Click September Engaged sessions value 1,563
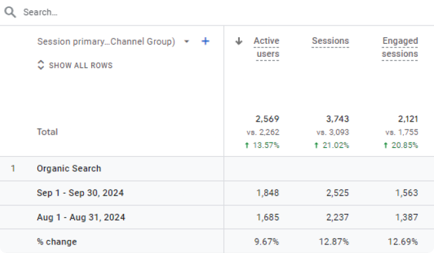Viewport: 434px width, 253px height. coord(406,193)
